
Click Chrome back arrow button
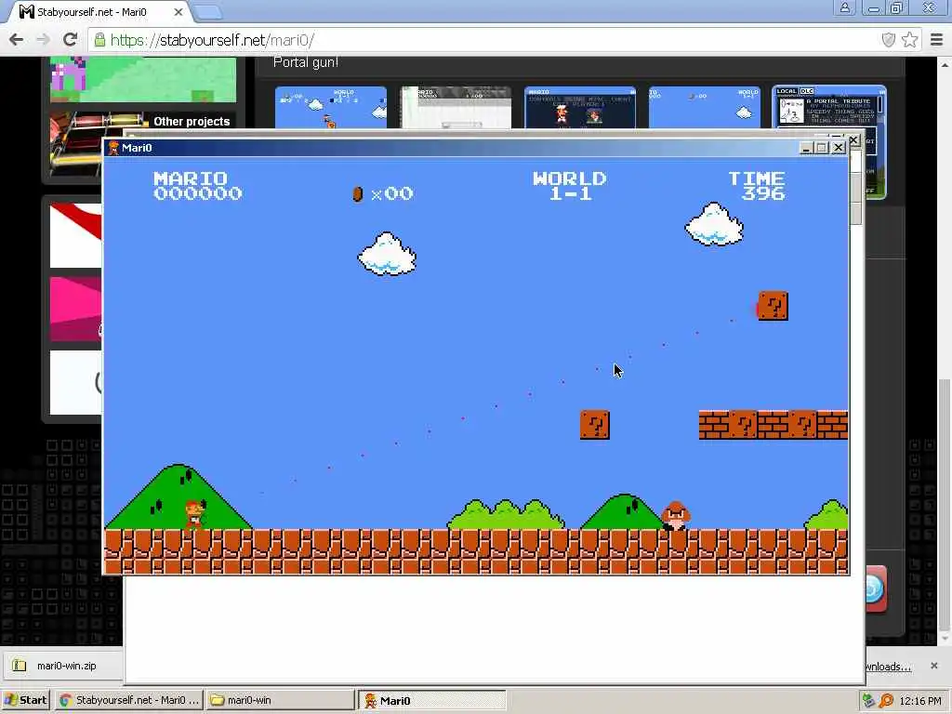[17, 40]
